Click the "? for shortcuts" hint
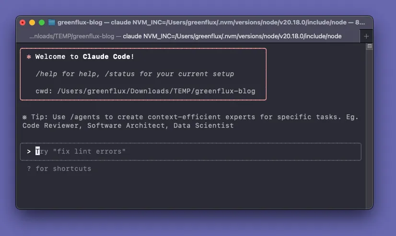 coord(59,169)
